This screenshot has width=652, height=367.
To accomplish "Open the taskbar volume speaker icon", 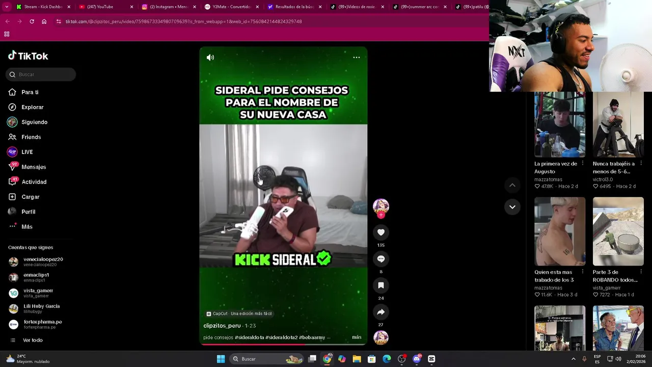I will 618,359.
